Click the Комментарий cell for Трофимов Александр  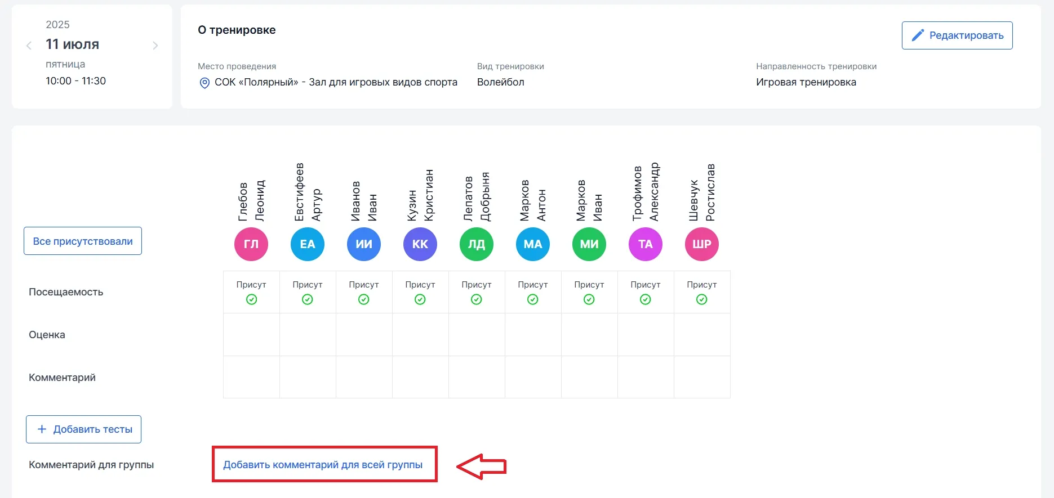[646, 377]
